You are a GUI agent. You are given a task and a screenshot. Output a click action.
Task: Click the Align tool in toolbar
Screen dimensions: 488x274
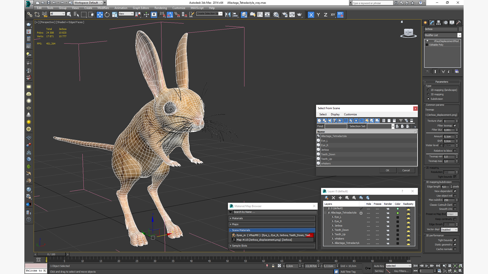tap(235, 15)
